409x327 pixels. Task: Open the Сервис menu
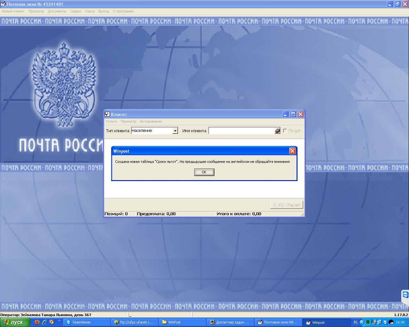point(76,11)
